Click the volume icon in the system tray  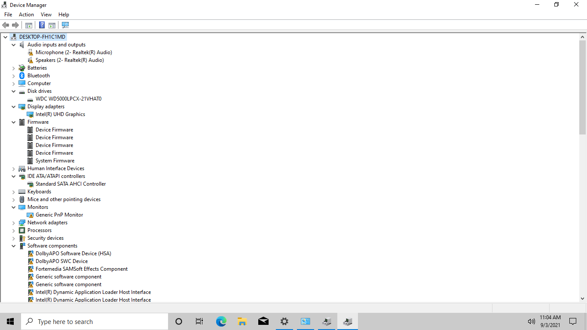tap(531, 321)
